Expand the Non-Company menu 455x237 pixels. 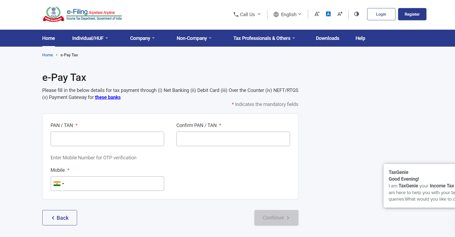(x=194, y=38)
